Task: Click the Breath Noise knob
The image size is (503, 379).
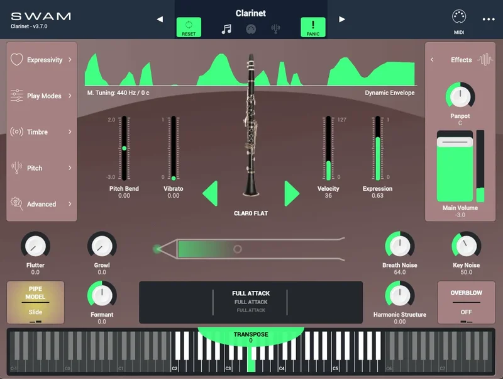Action: click(x=400, y=246)
